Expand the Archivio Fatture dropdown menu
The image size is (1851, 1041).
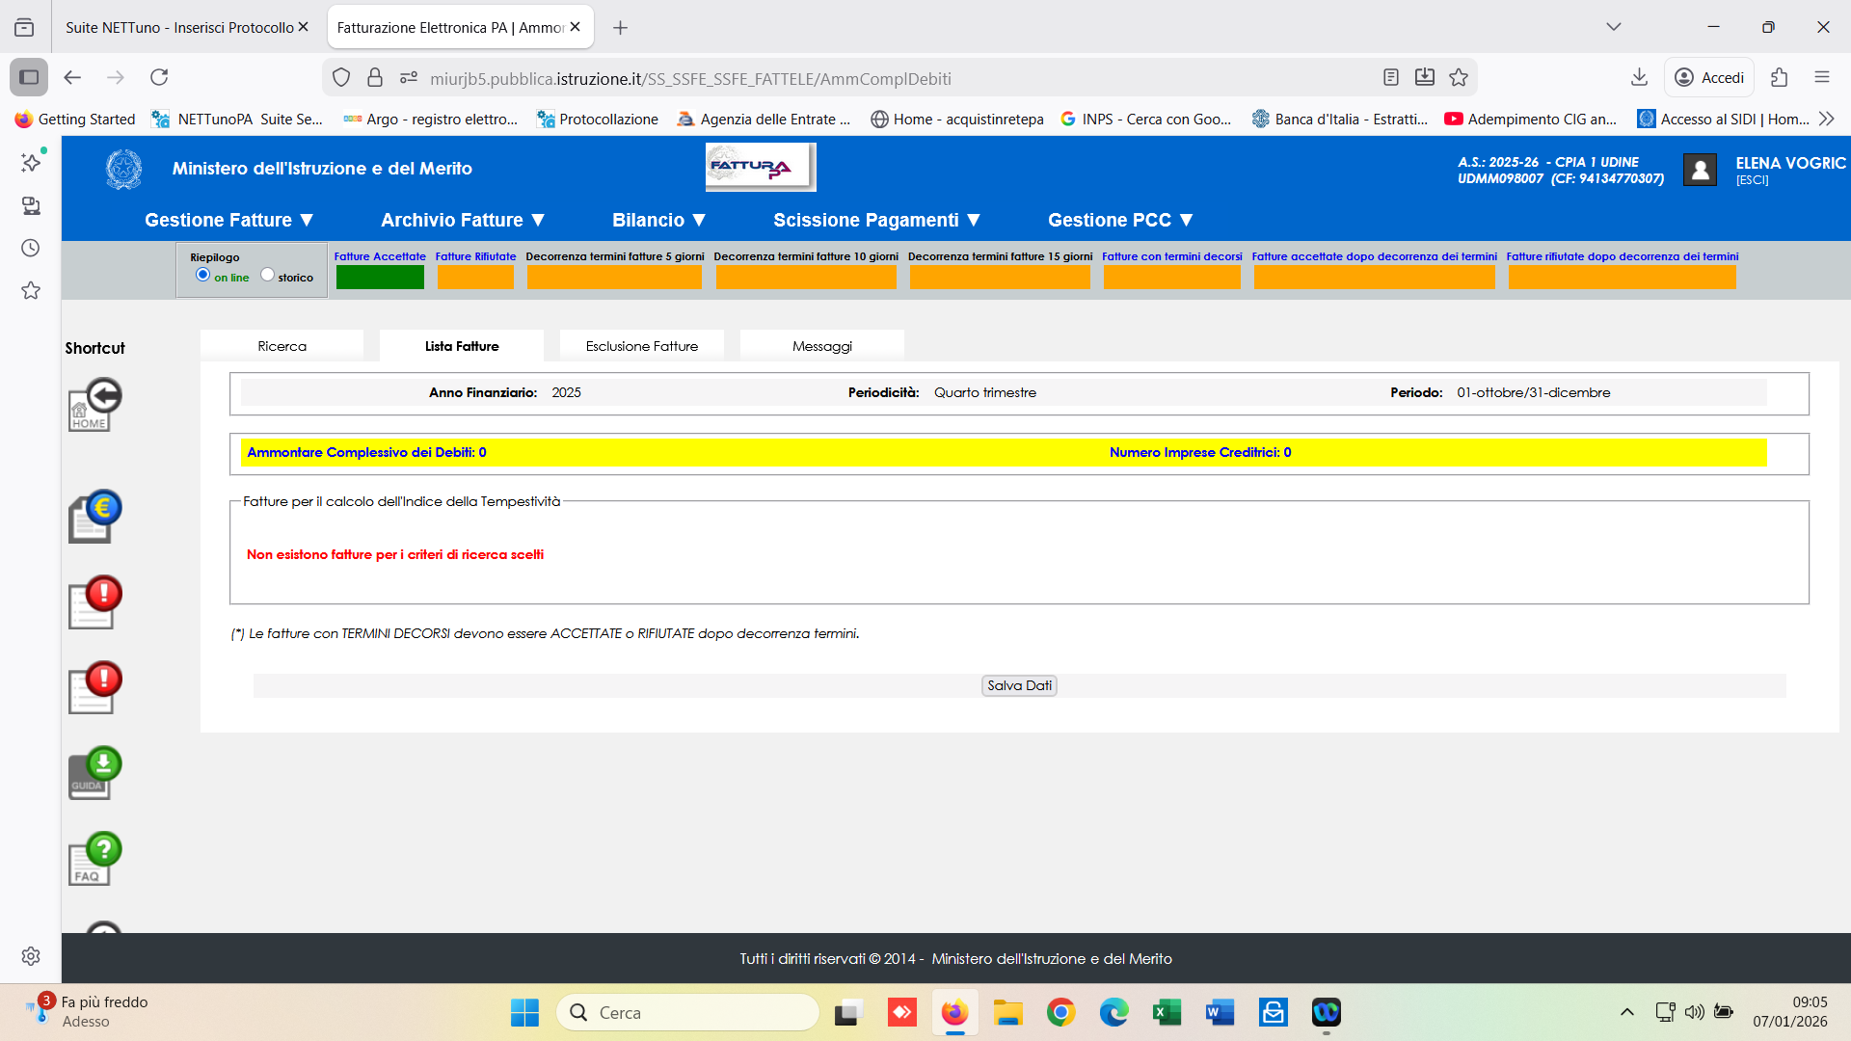pos(463,220)
